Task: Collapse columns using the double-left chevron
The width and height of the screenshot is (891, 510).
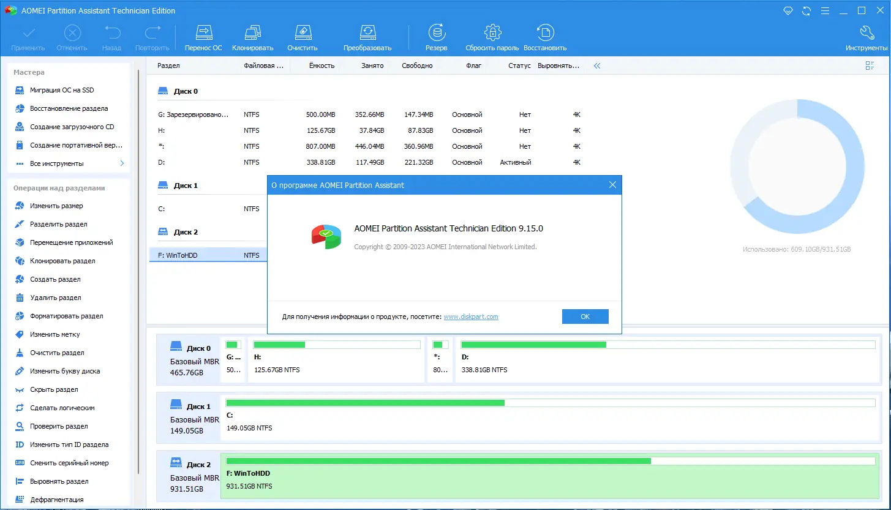Action: pos(596,66)
